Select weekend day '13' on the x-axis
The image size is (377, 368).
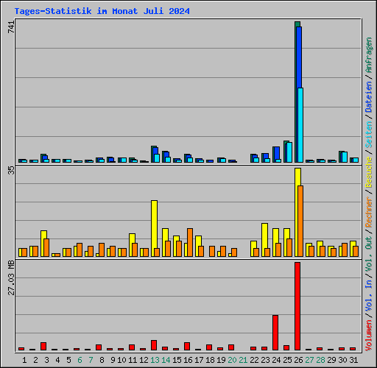pyautogui.click(x=155, y=360)
